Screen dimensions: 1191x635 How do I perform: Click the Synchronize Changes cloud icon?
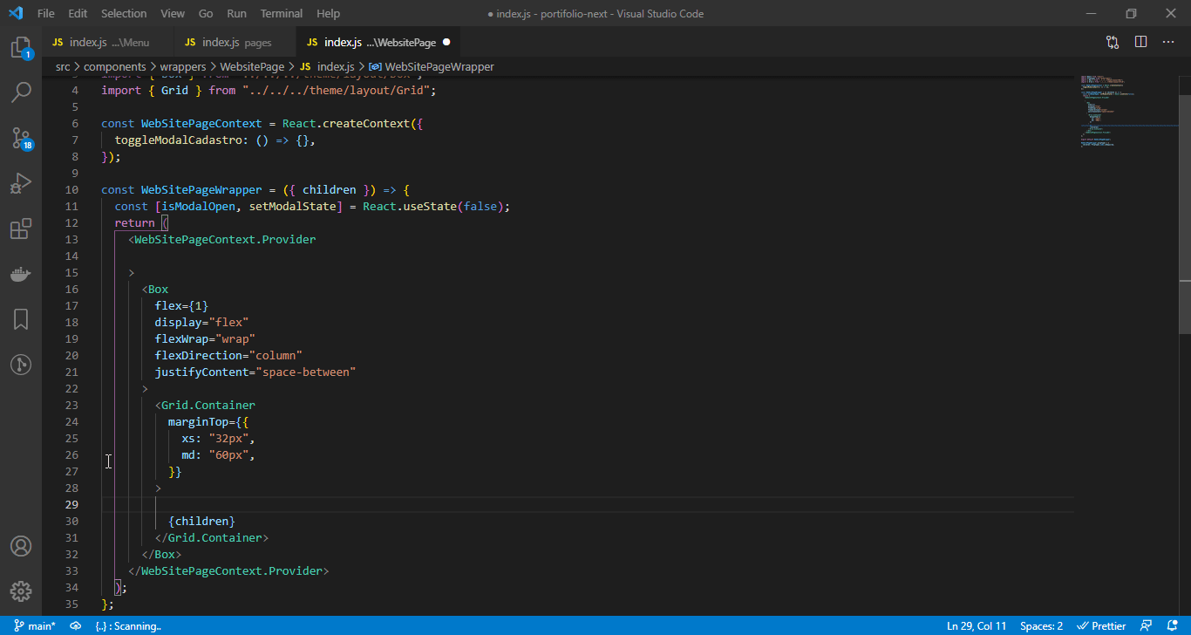(76, 626)
